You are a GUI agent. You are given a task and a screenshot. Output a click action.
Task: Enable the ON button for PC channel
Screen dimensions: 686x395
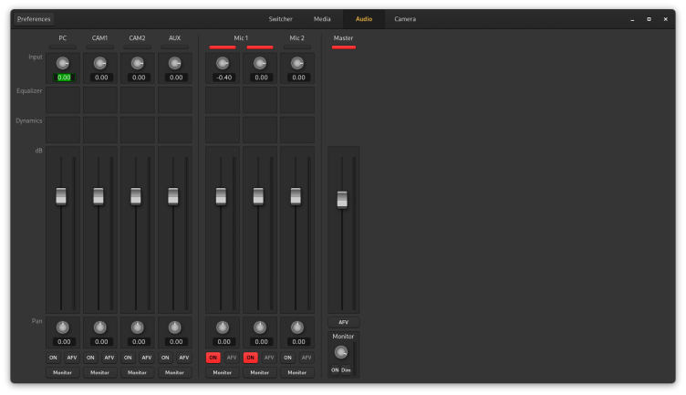click(53, 358)
